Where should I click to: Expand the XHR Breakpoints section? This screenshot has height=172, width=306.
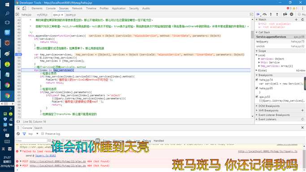[257, 110]
